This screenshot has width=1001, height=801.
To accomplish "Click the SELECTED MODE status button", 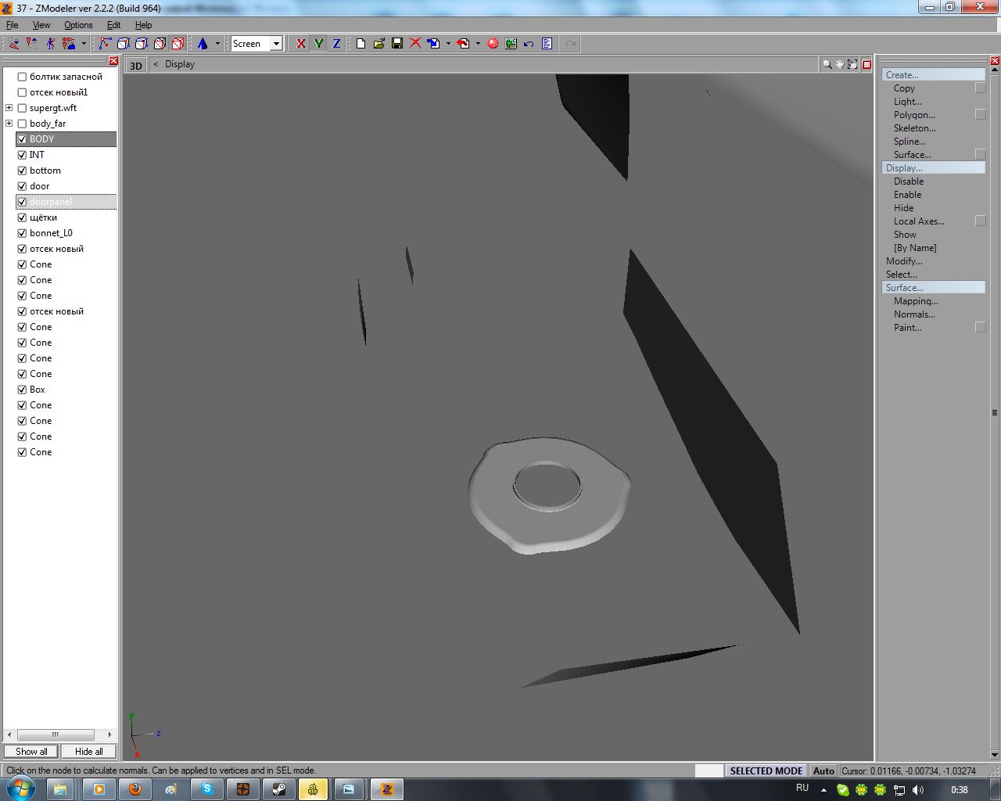I will tap(766, 770).
